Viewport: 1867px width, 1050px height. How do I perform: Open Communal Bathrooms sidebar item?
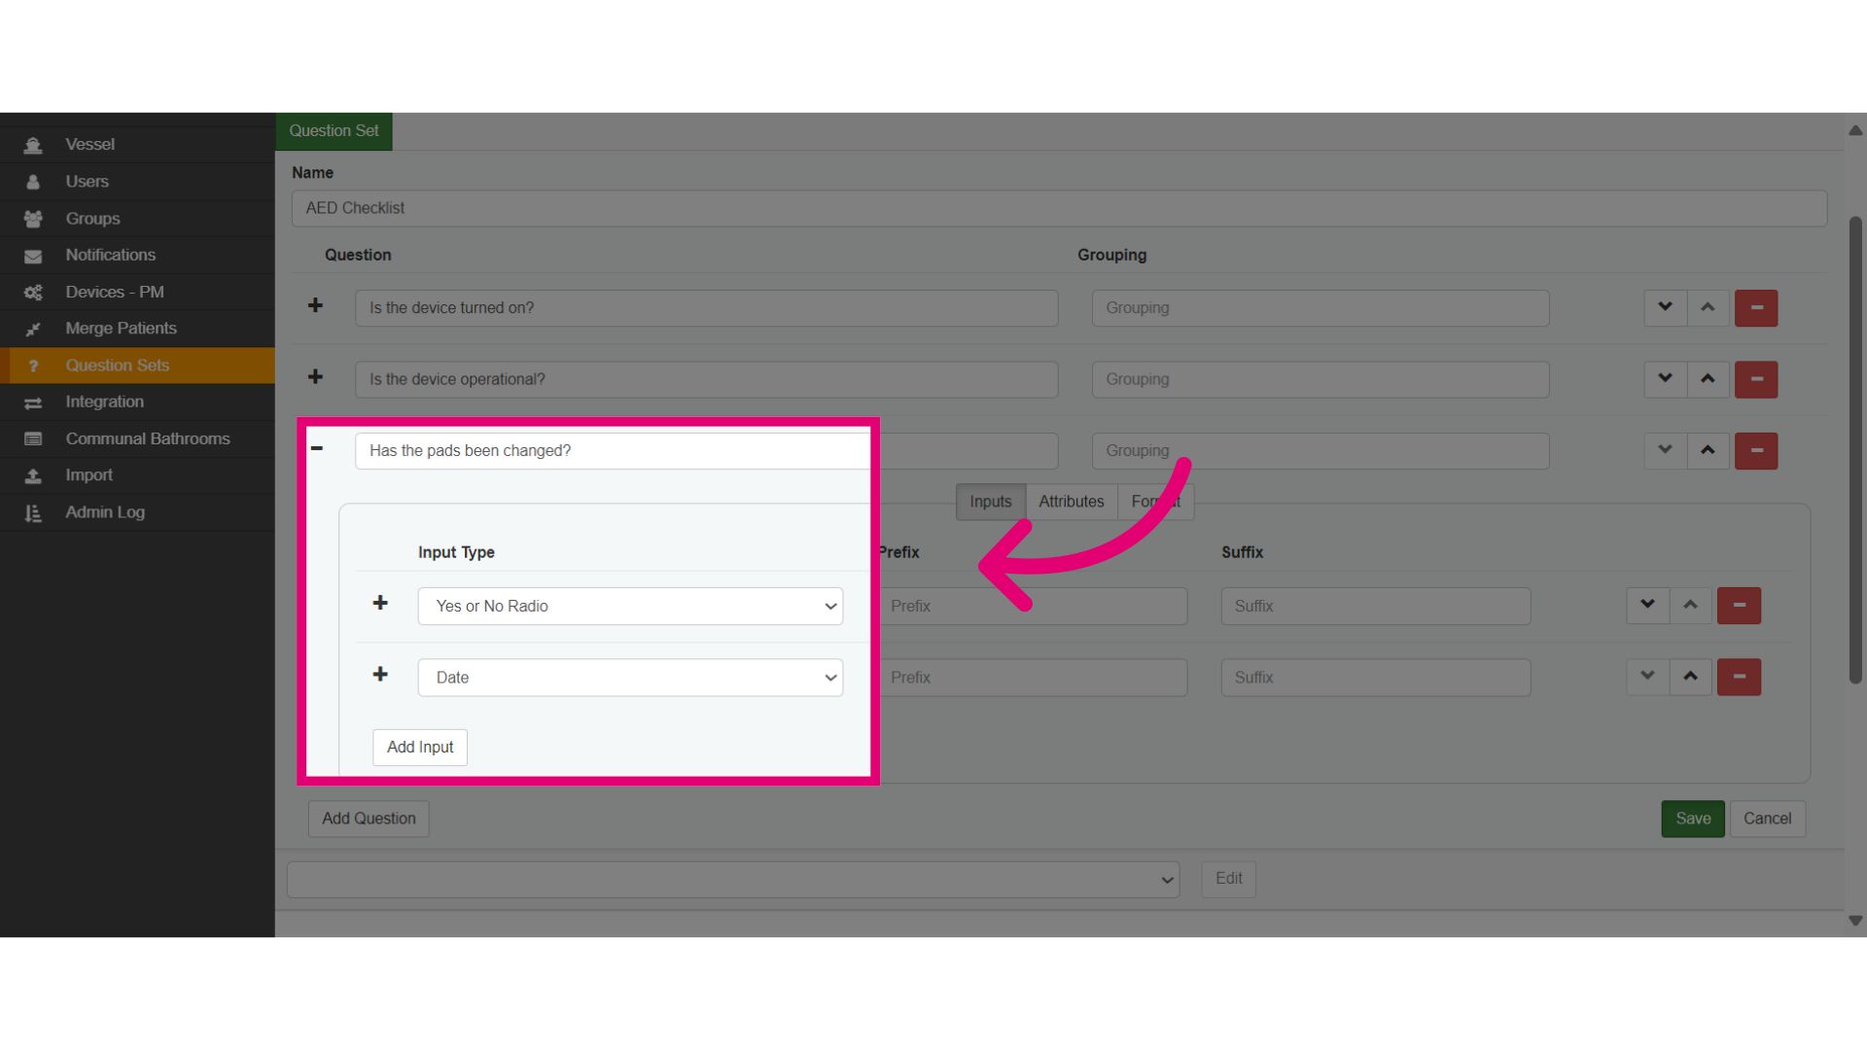tap(137, 438)
